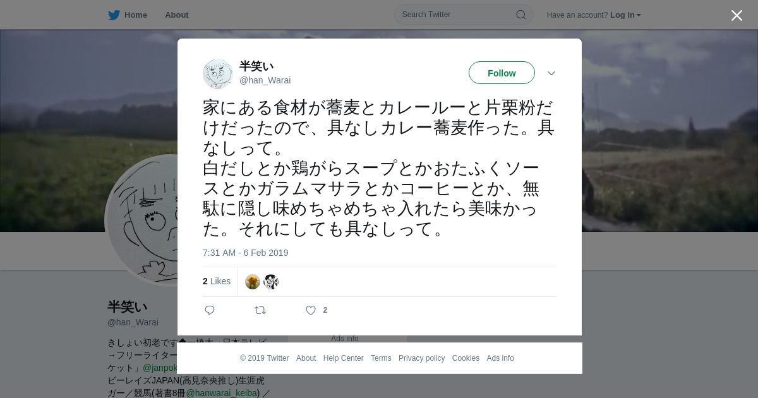Follow the han_Warai account

pyautogui.click(x=502, y=73)
